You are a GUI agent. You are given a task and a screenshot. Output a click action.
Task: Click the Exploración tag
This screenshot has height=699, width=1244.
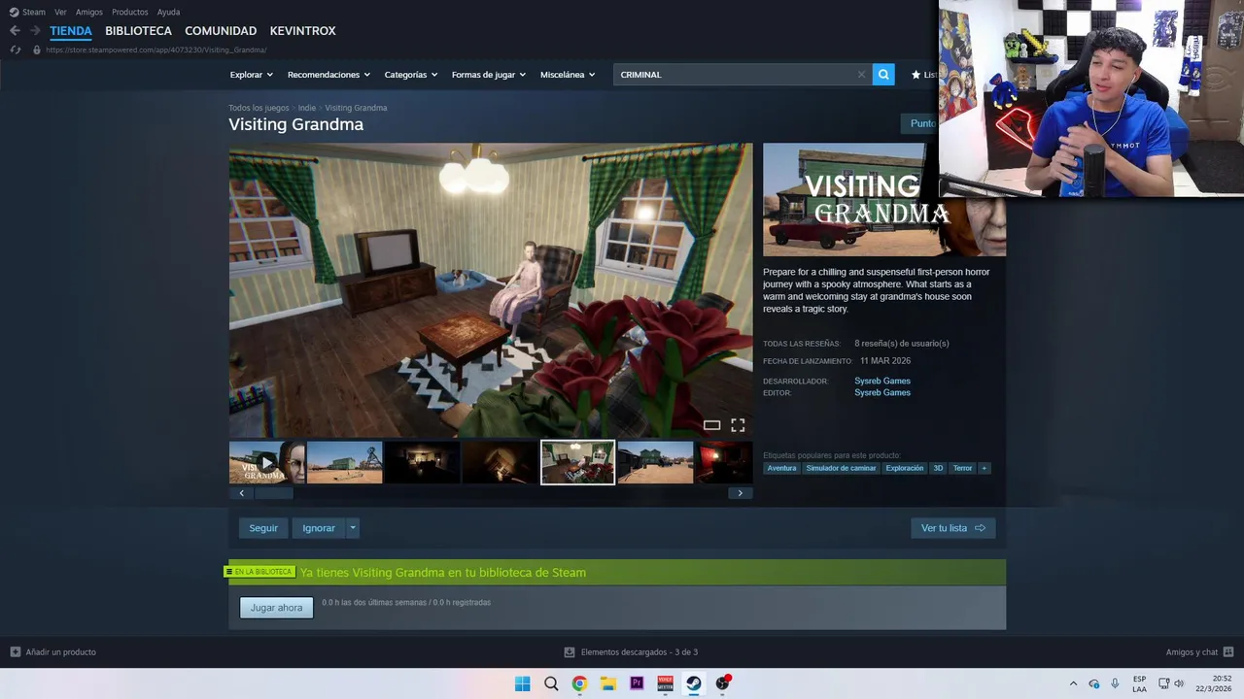(x=905, y=468)
